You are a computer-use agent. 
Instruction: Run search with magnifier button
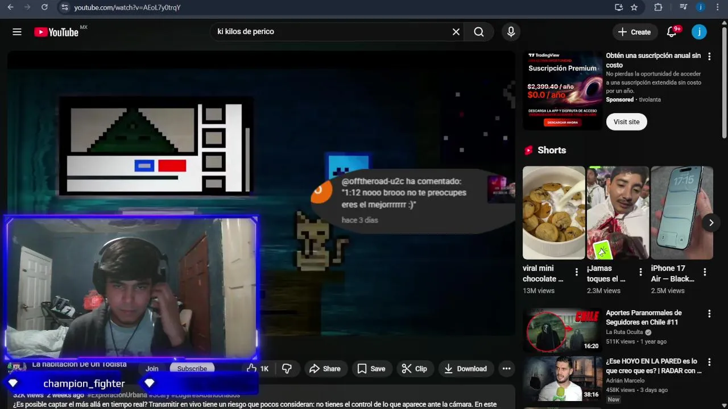[x=479, y=32]
